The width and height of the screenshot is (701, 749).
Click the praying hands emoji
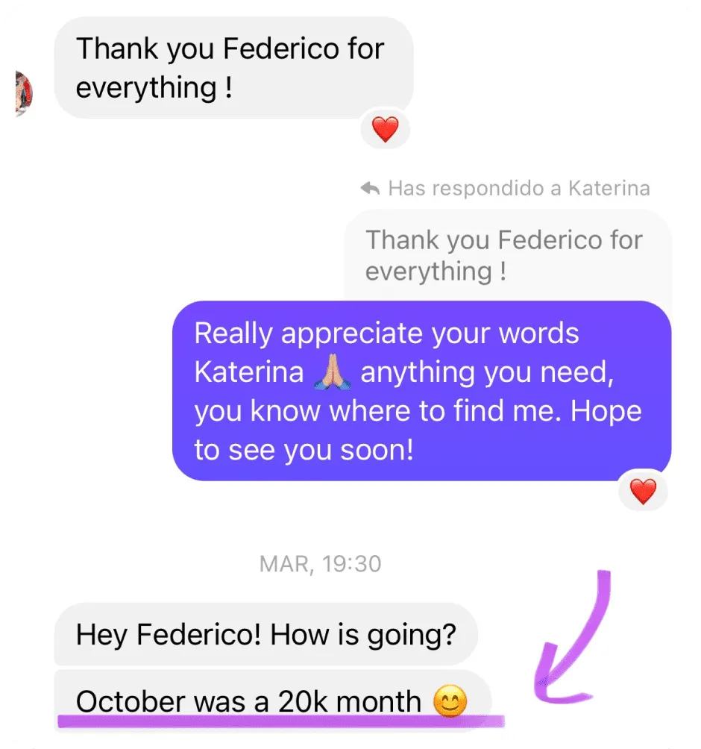(333, 372)
